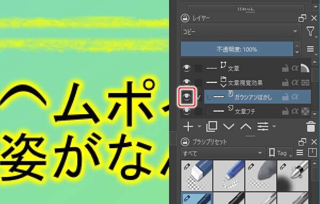Select the 文章視覚効果 group layer

click(x=246, y=82)
